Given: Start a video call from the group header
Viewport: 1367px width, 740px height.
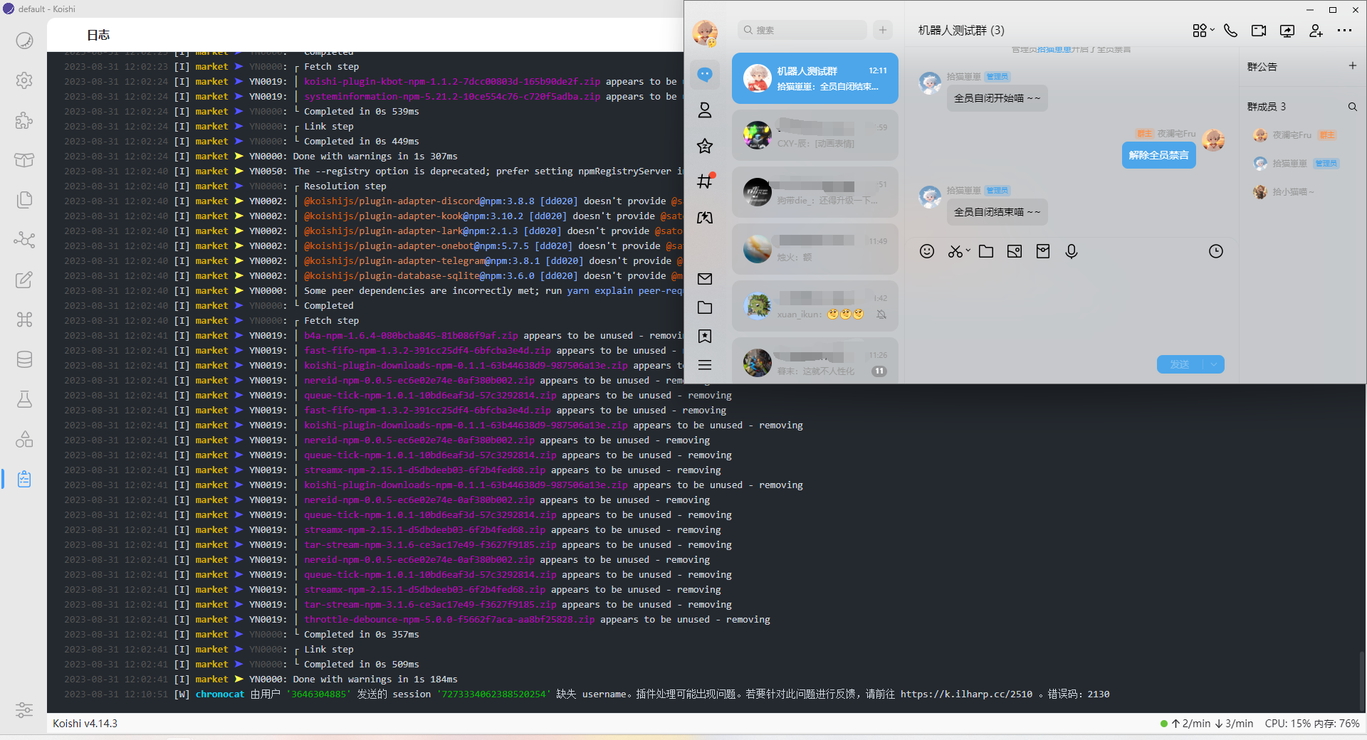Looking at the screenshot, I should pyautogui.click(x=1259, y=31).
